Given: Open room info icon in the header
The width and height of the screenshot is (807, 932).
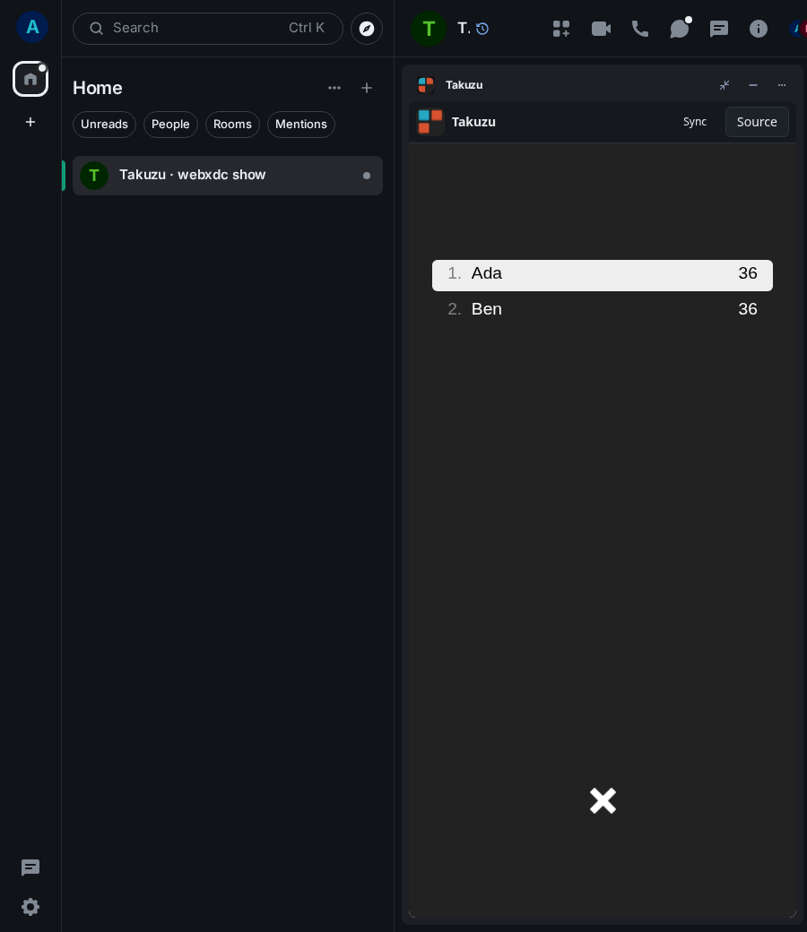Looking at the screenshot, I should click(759, 29).
